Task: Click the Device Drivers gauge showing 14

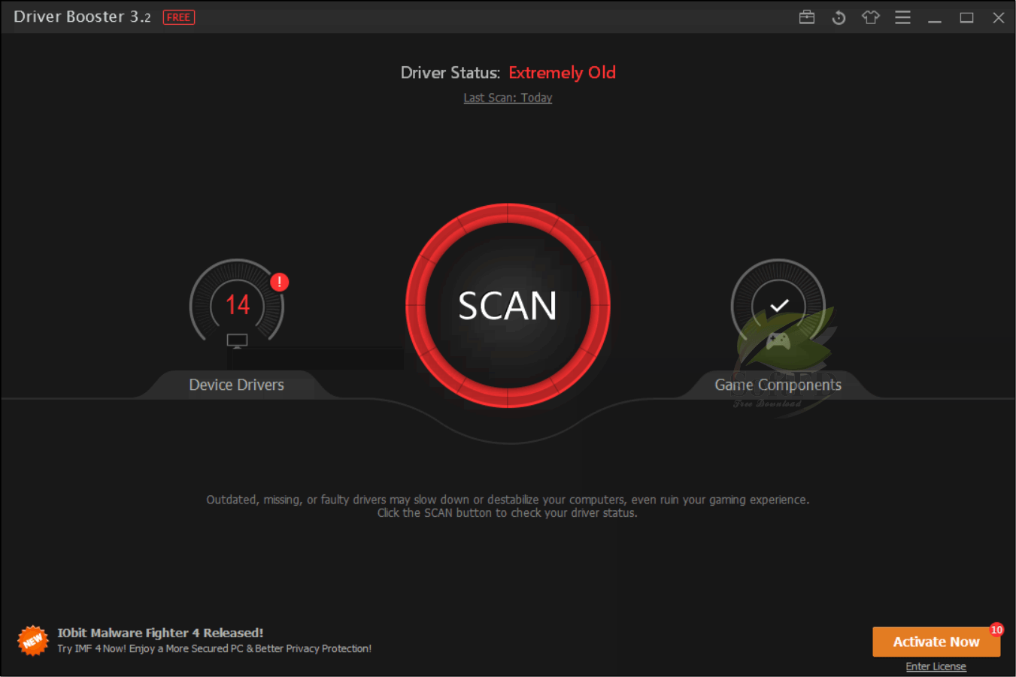Action: (237, 304)
